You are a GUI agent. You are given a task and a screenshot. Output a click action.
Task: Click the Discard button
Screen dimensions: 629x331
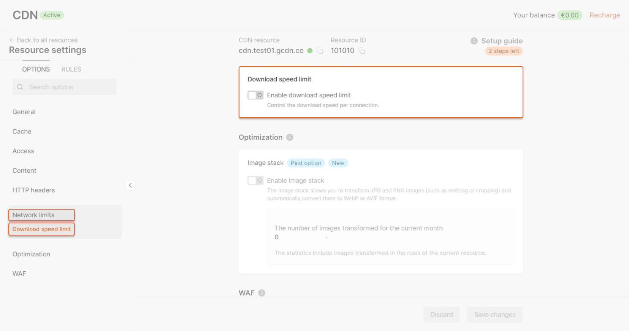pyautogui.click(x=441, y=314)
